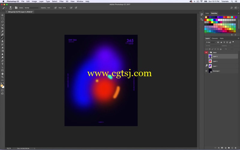Image resolution: width=240 pixels, height=150 pixels.
Task: Open the Flow slider dropdown
Action: coord(68,8)
